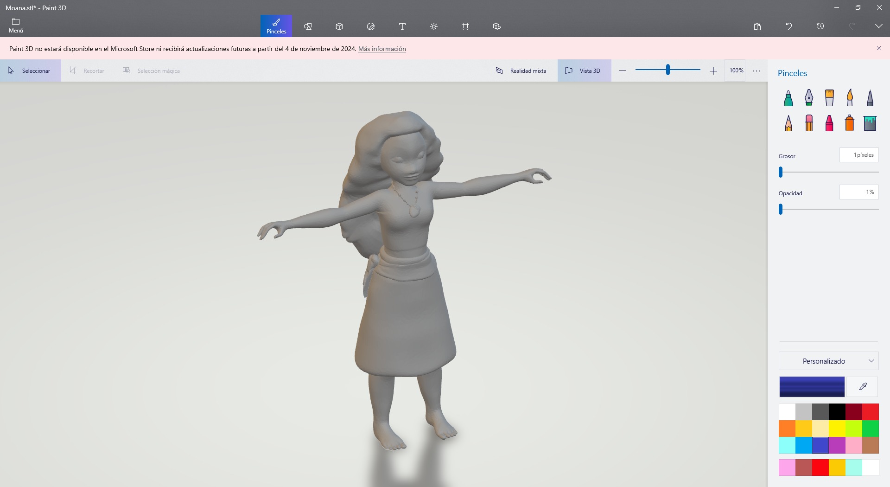
Task: Click Selección mágica tool
Action: (x=151, y=70)
